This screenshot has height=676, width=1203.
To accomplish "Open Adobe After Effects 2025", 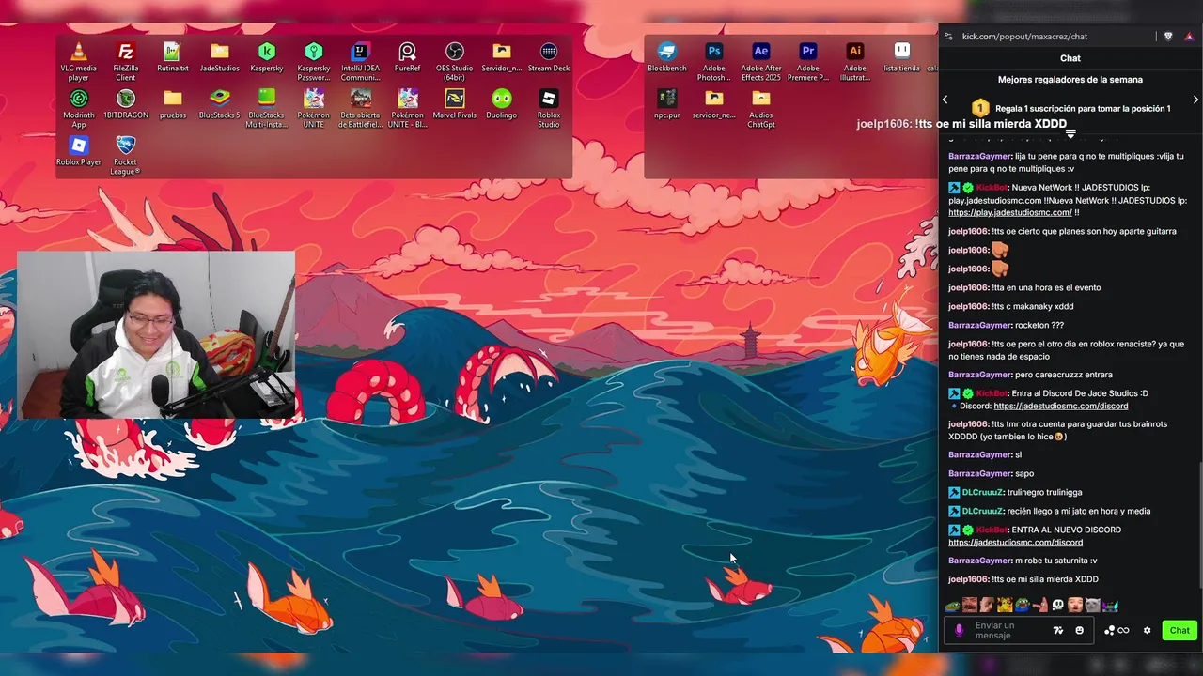I will [760, 61].
